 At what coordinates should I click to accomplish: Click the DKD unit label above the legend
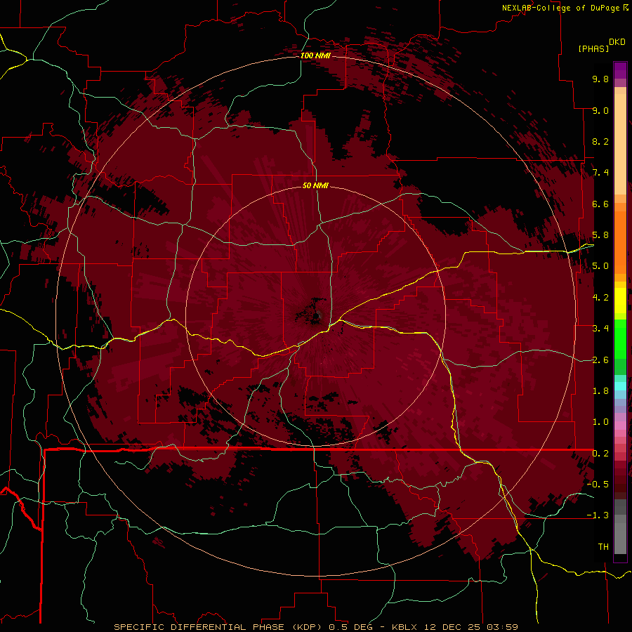tap(617, 42)
